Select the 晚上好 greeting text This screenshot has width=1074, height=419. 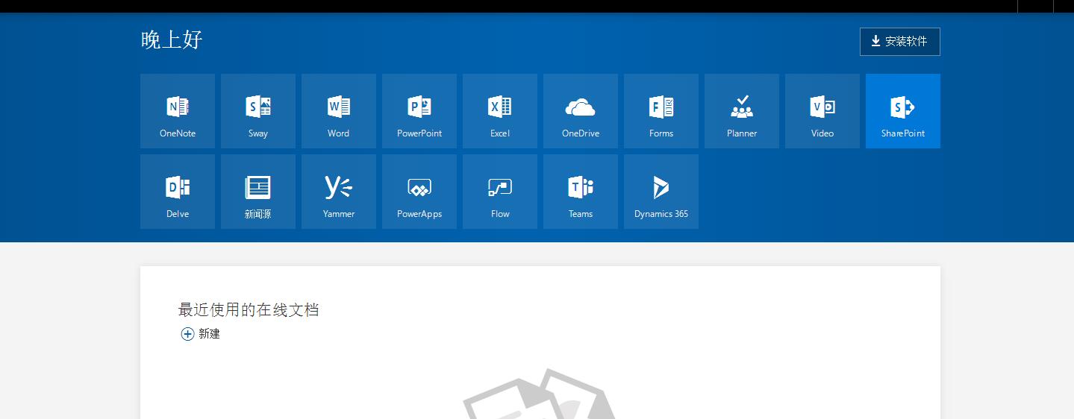click(172, 40)
